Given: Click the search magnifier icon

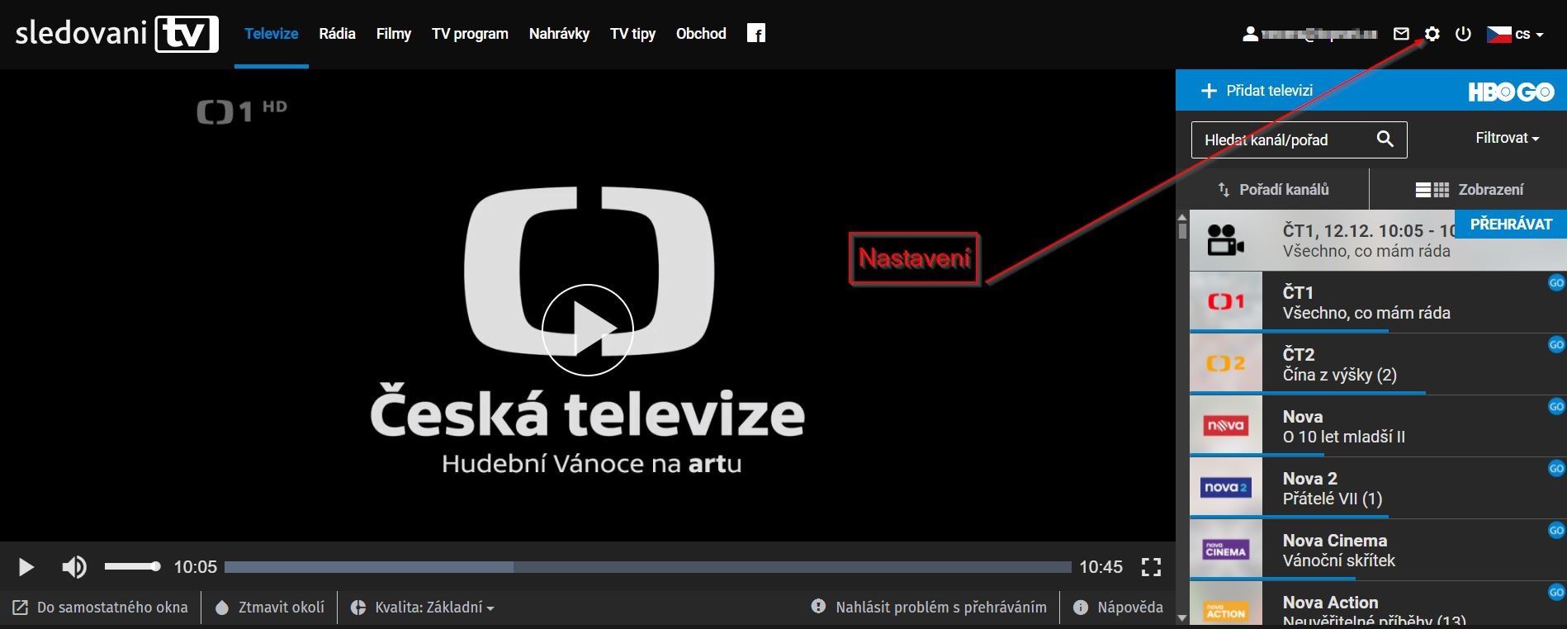Looking at the screenshot, I should pos(1385,139).
